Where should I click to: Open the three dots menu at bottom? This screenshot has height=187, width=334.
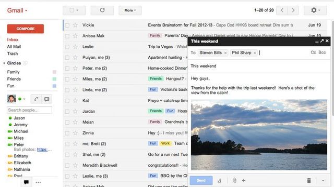(38, 182)
